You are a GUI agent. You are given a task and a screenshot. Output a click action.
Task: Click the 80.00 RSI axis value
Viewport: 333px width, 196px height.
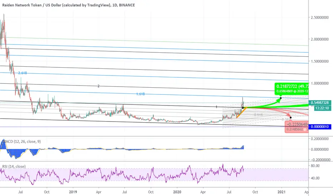click(x=315, y=166)
